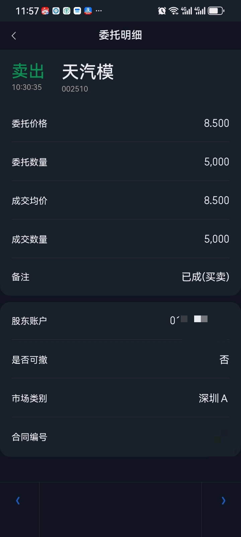Tap the stock name 天汽模
Screen dimensions: 241x537
coord(88,72)
